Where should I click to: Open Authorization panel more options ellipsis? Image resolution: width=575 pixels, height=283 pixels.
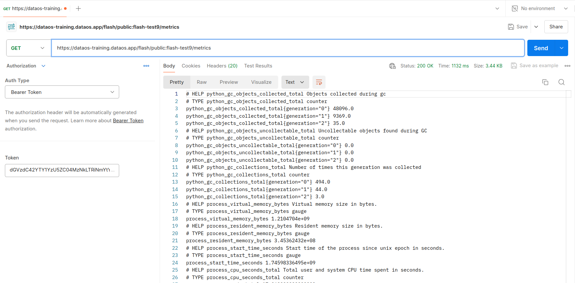146,66
